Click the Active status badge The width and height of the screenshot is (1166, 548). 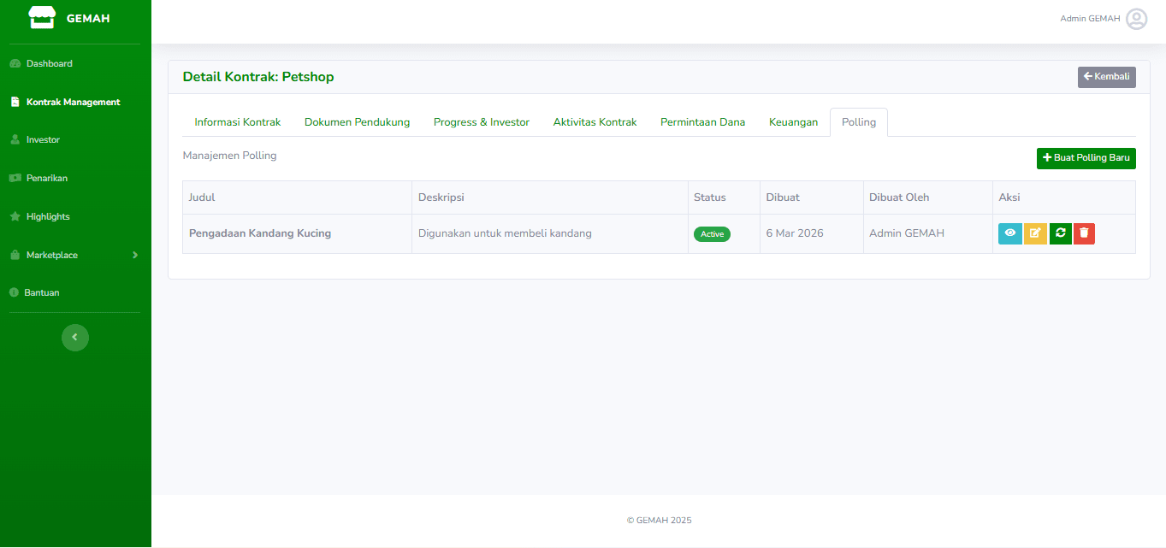tap(712, 234)
